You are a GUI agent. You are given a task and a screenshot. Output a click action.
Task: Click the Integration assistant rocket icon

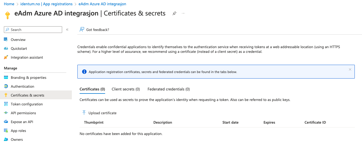click(x=6, y=57)
